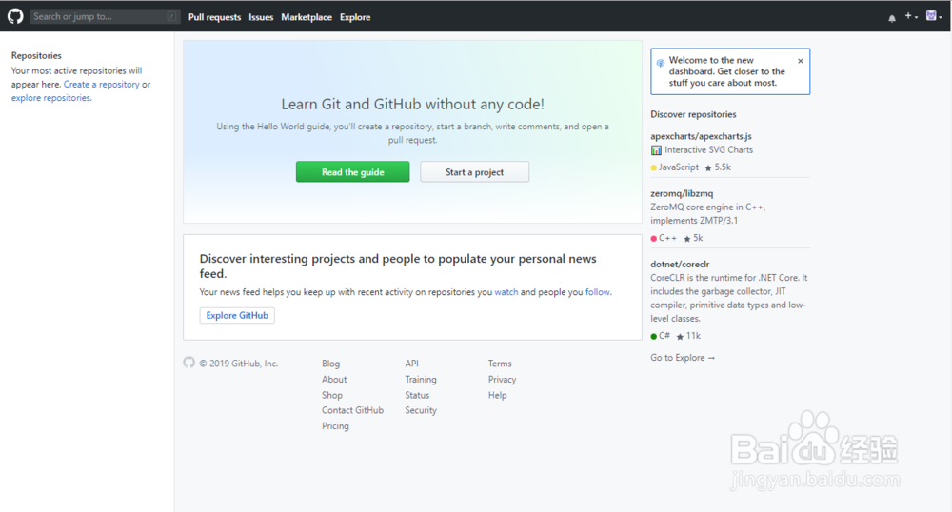Image resolution: width=952 pixels, height=512 pixels.
Task: Open the user avatar menu
Action: tap(934, 16)
